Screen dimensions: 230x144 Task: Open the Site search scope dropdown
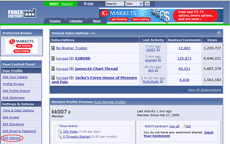tap(134, 4)
